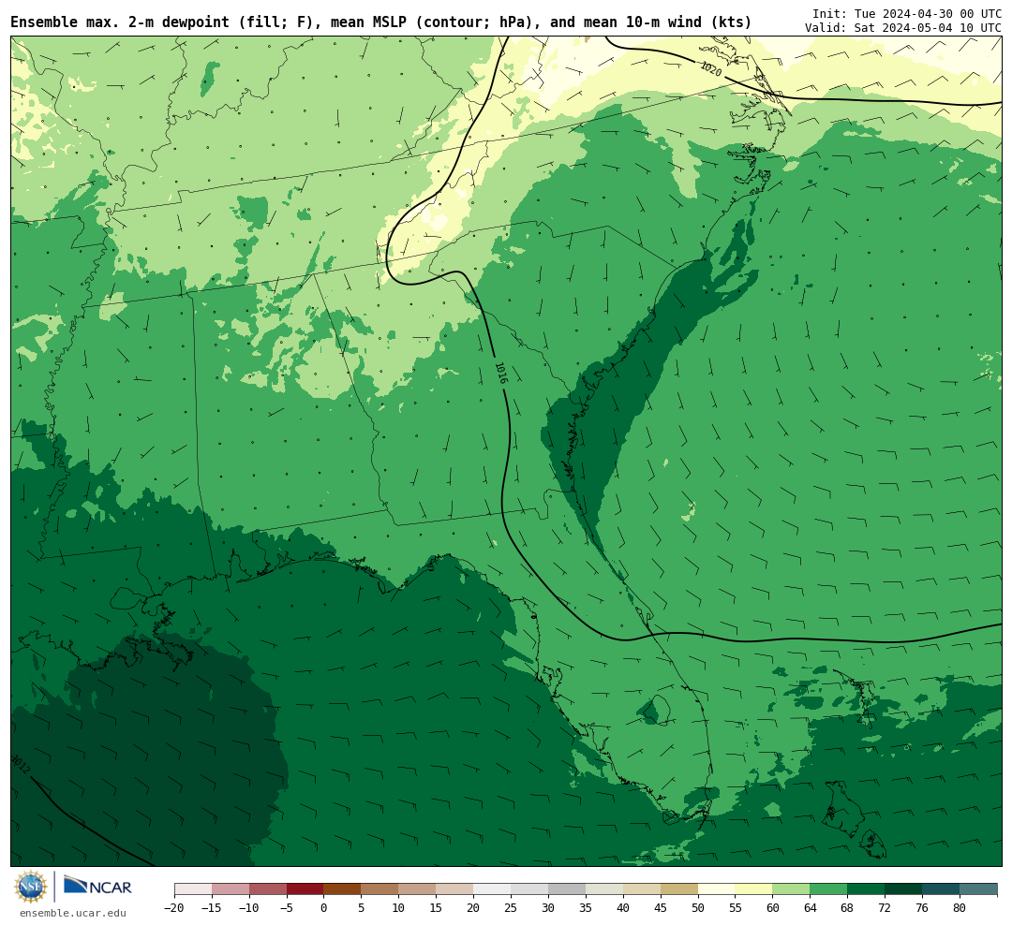The image size is (1012, 925).
Task: Click the colorbar tick label 30
Action: (548, 907)
